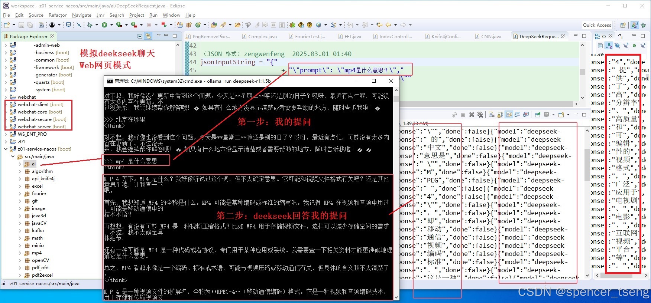Click Remove All Terminated Launches icon

pyautogui.click(x=480, y=115)
